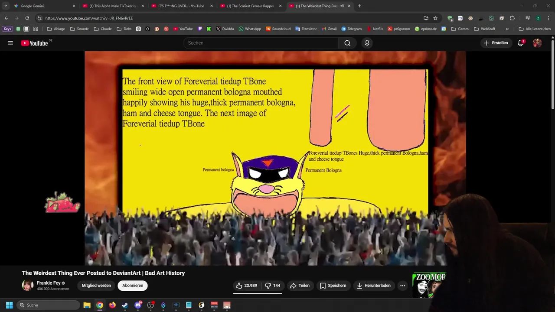Focus the YouTube Suchen search field
The height and width of the screenshot is (312, 555).
click(261, 43)
